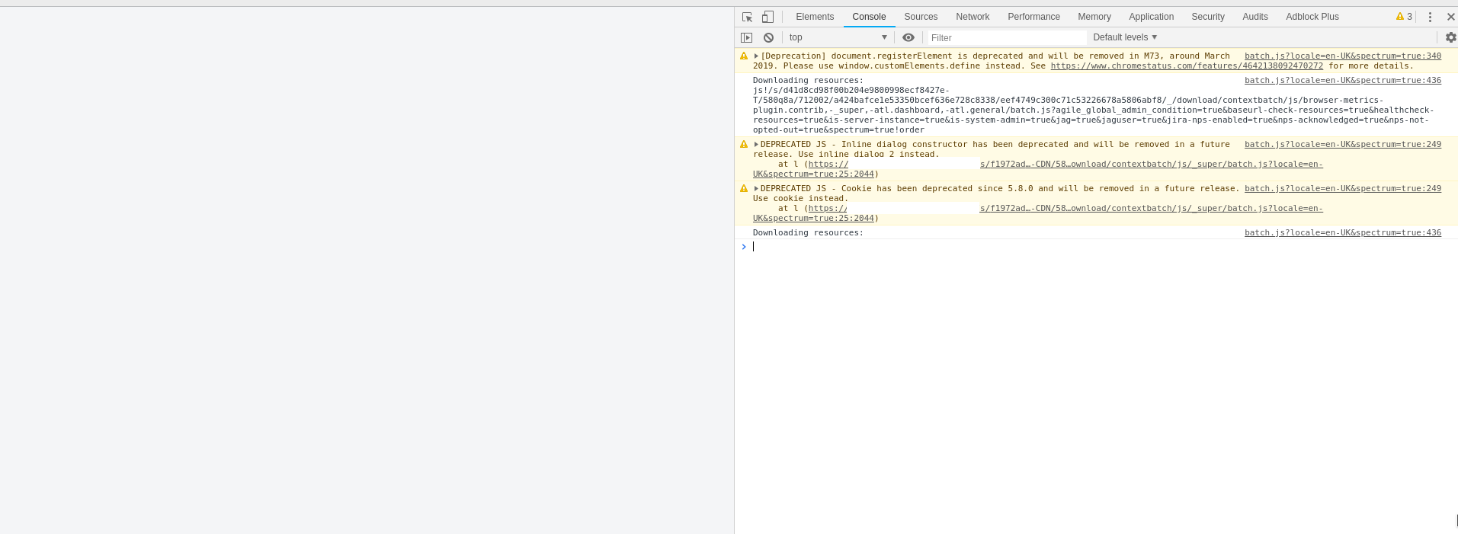Open the top execution context dropdown

click(x=838, y=37)
